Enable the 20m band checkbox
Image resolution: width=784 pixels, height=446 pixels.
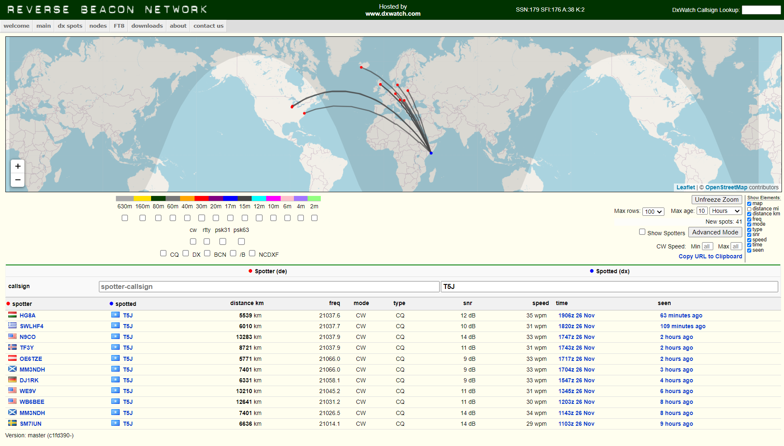click(x=216, y=218)
